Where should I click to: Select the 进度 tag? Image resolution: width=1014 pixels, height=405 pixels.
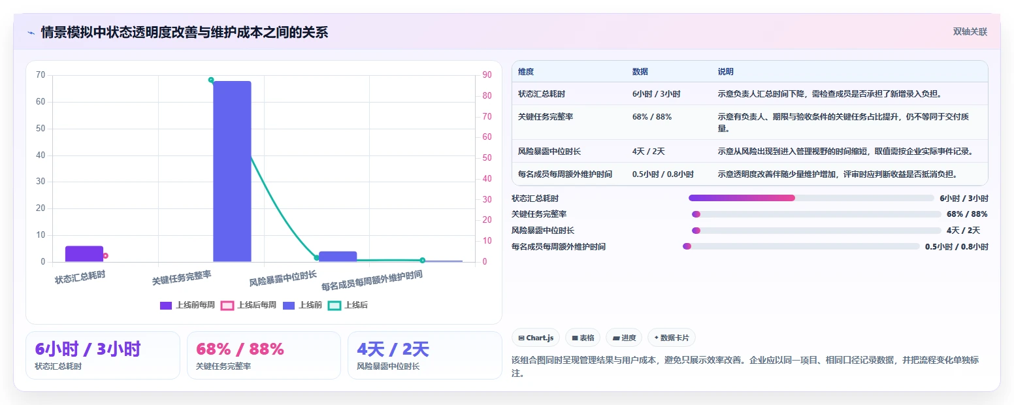[x=624, y=338]
